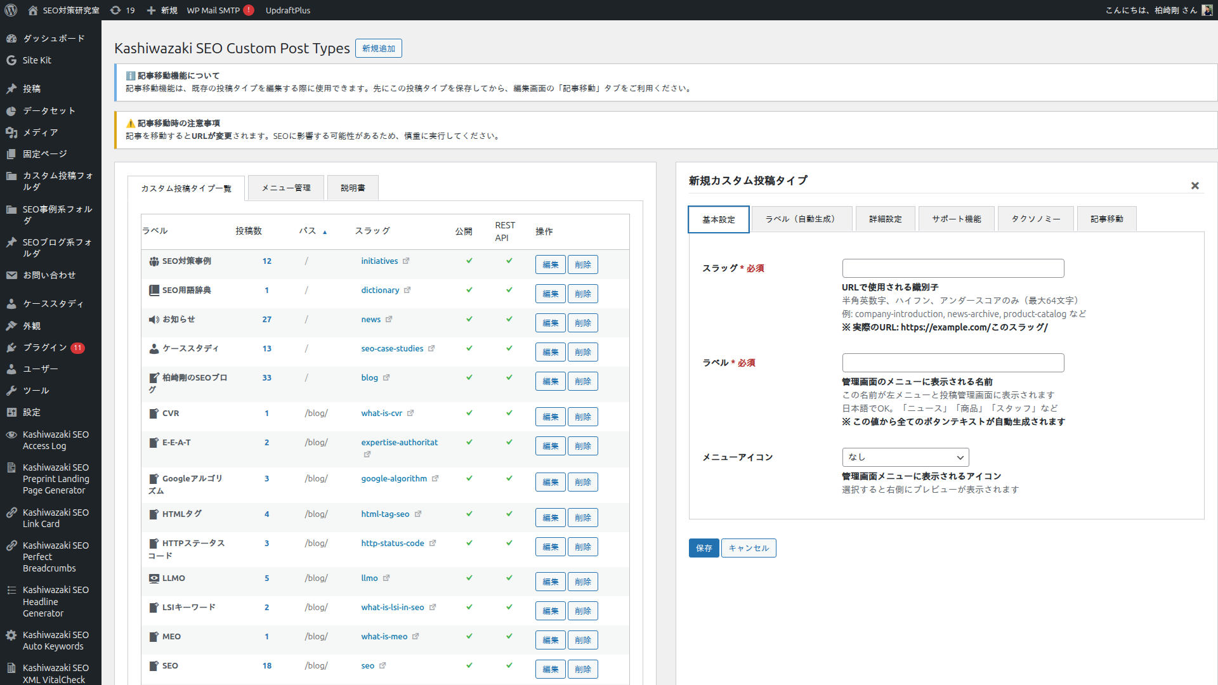The image size is (1218, 685).
Task: Close the 新規カスタム投稿タイプ panel
Action: [x=1195, y=185]
